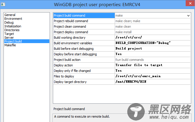Select the Files to deploy property label

click(x=64, y=76)
